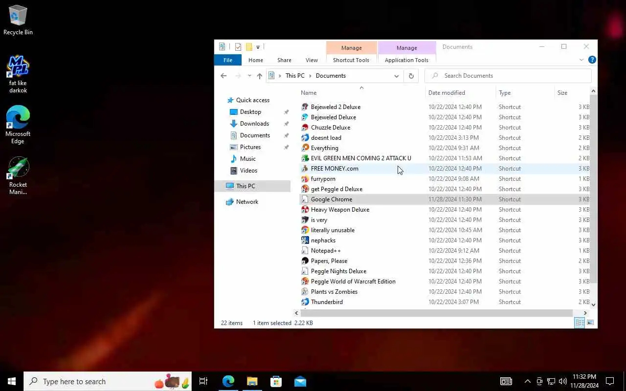The image size is (626, 391).
Task: Open Task View from the taskbar
Action: (x=203, y=381)
